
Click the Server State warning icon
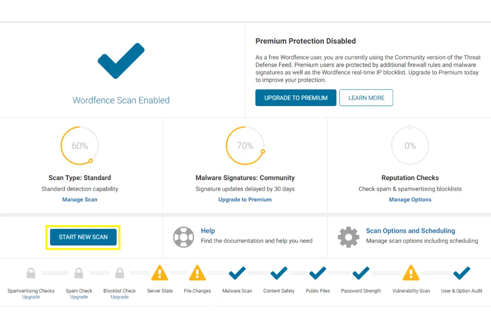(x=160, y=273)
